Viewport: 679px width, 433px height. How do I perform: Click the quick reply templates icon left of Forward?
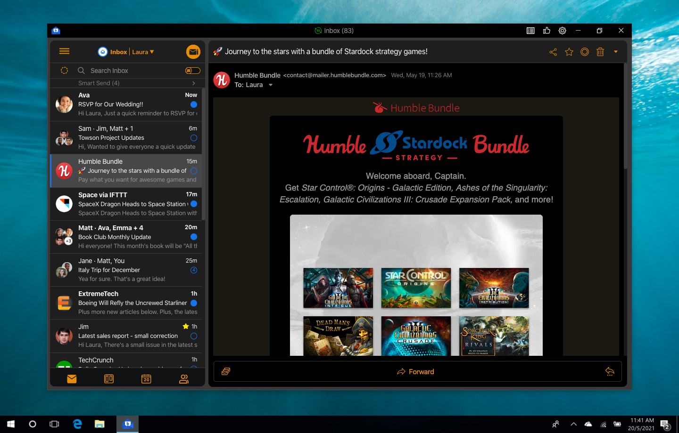coord(226,371)
